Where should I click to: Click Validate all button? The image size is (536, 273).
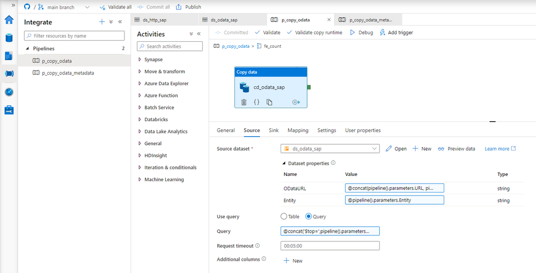(x=115, y=7)
